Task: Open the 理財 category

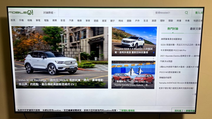Action: [x=162, y=21]
